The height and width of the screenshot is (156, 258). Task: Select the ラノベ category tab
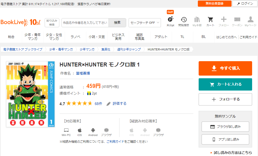coord(75,37)
